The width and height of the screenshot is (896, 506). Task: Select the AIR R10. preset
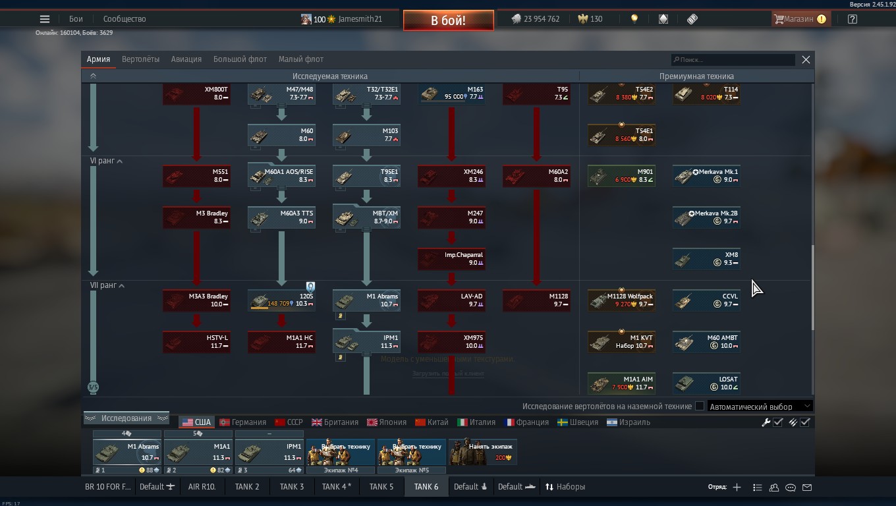(x=202, y=487)
